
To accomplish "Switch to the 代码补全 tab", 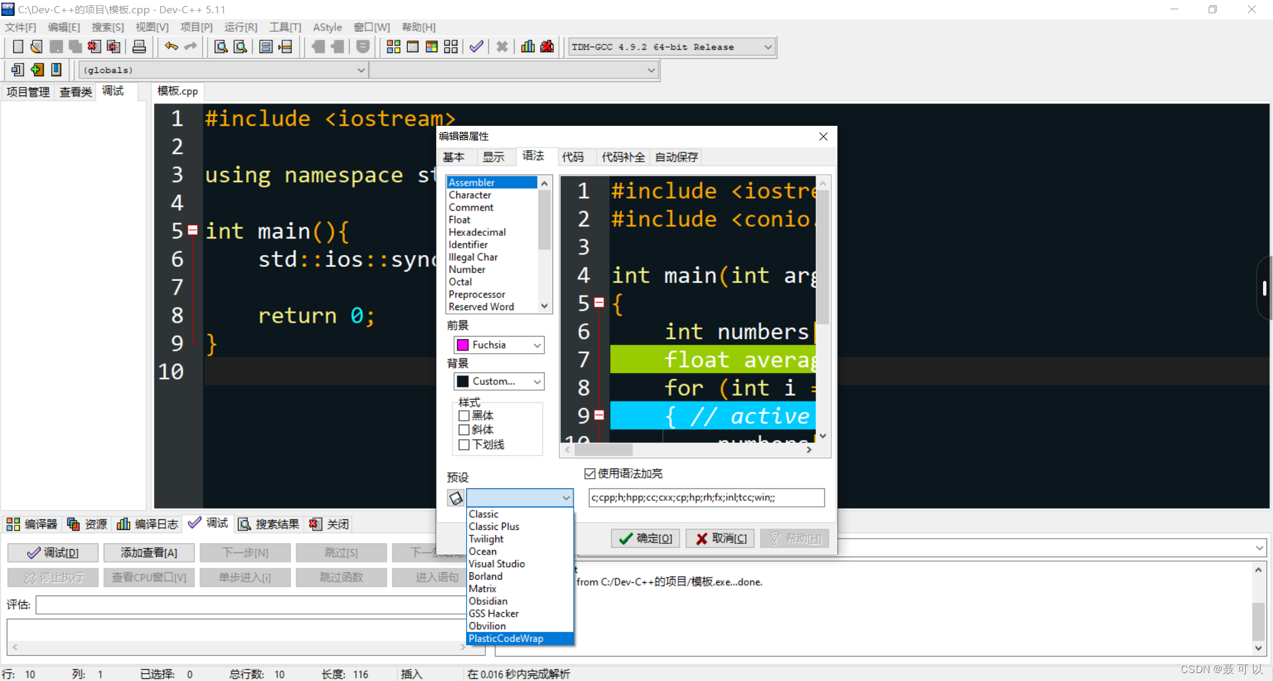I will click(622, 157).
